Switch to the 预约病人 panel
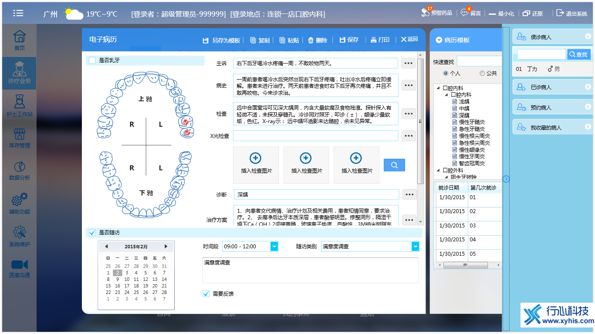Screen dimensions: 595x334 552,107
